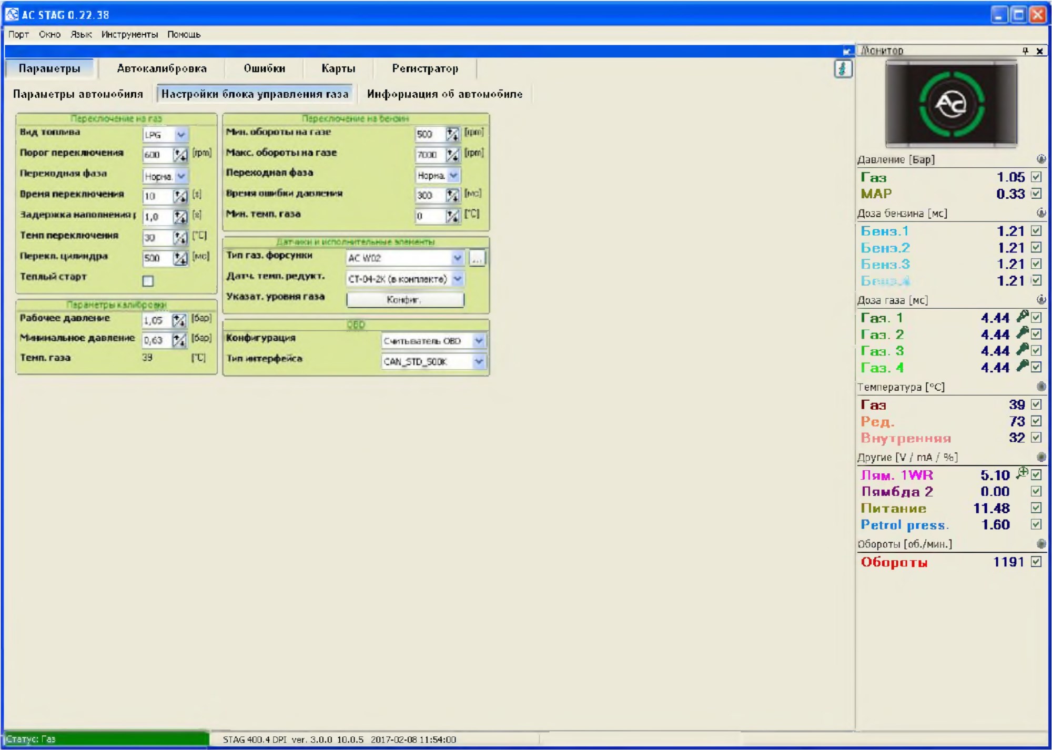Image resolution: width=1052 pixels, height=750 pixels.
Task: Click the Рабочее давление value field
Action: click(157, 320)
